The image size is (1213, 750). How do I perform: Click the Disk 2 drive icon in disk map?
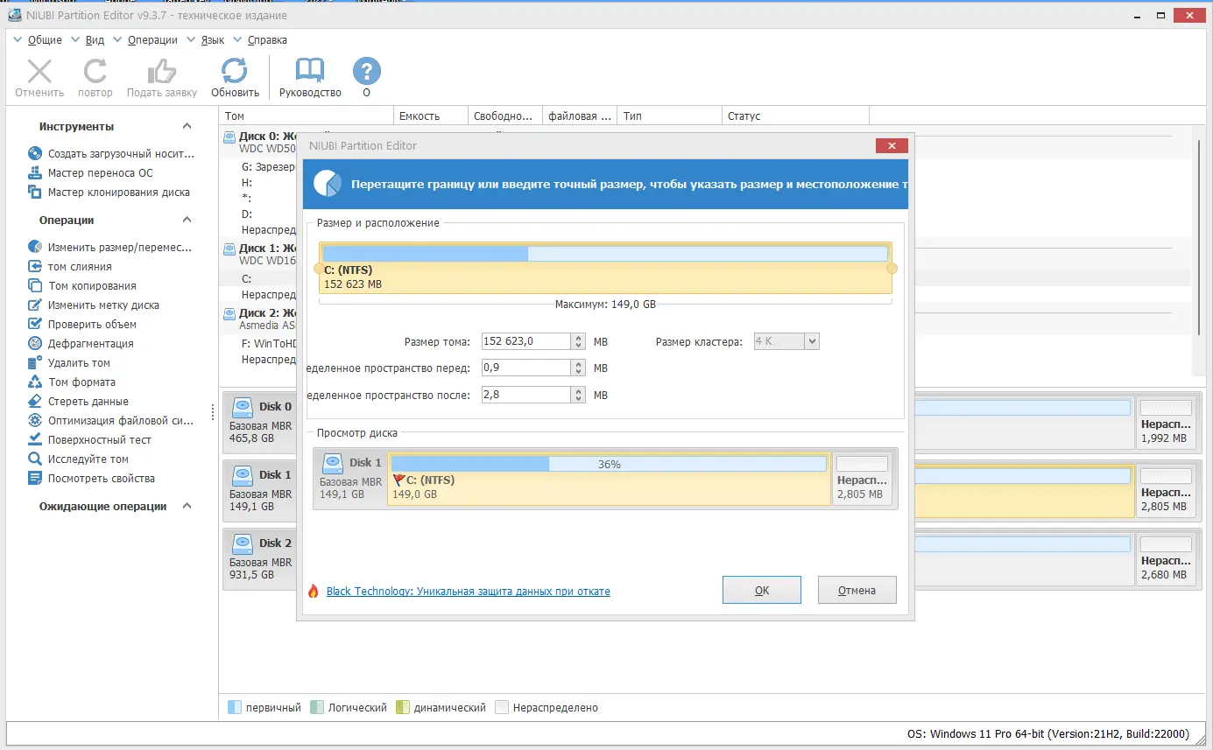[x=241, y=543]
